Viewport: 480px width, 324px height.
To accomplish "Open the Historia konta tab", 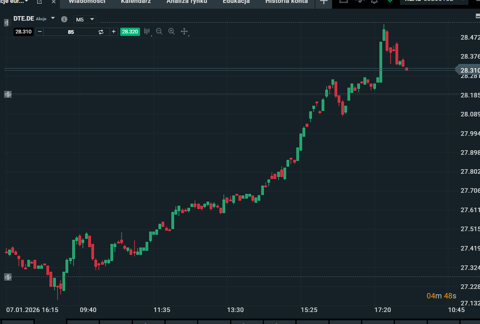I will [x=286, y=2].
